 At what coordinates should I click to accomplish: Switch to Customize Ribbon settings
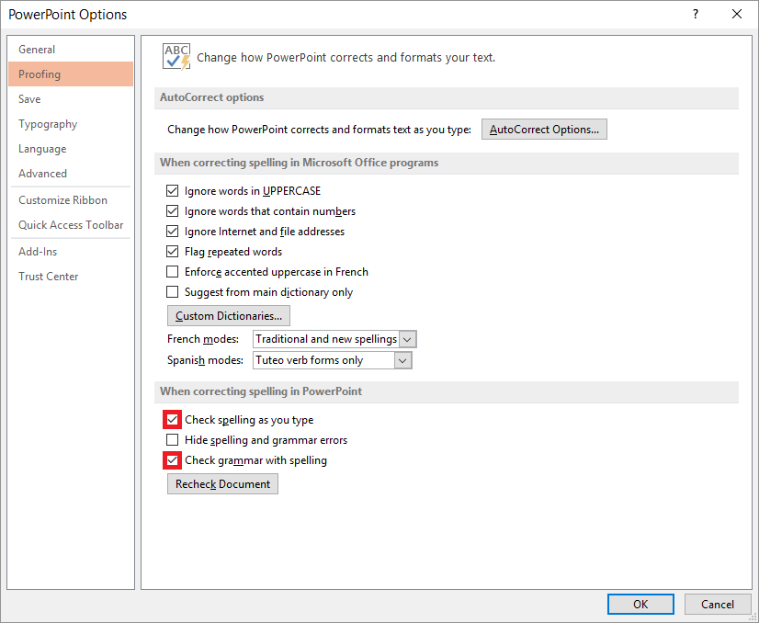[x=62, y=200]
